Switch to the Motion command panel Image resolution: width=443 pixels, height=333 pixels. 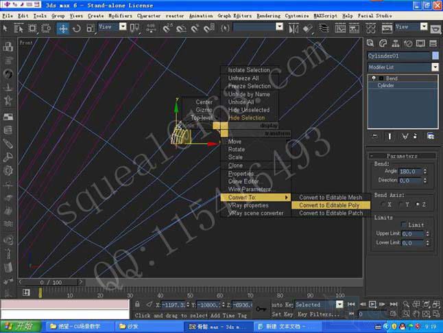(x=408, y=43)
